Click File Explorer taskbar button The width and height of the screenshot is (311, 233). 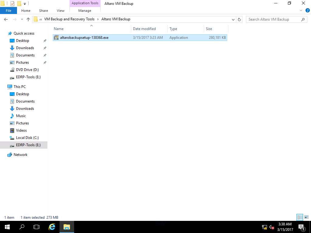tap(67, 227)
